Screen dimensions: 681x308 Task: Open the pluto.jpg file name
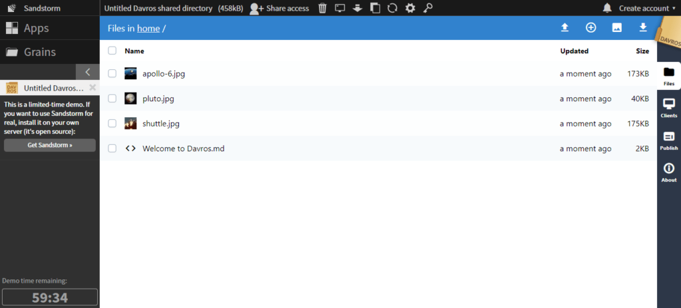[x=158, y=98]
